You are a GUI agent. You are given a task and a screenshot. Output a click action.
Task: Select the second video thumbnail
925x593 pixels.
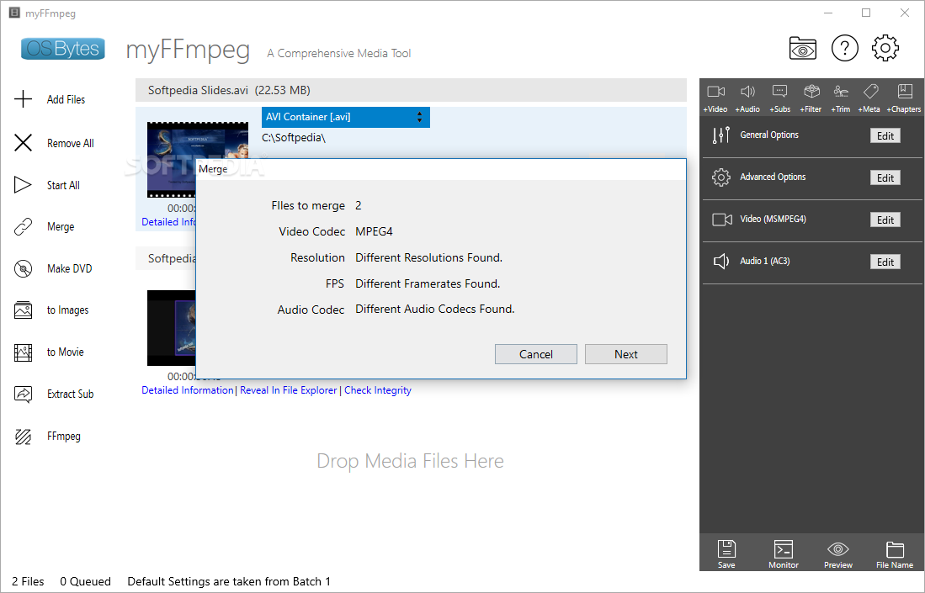pyautogui.click(x=172, y=328)
